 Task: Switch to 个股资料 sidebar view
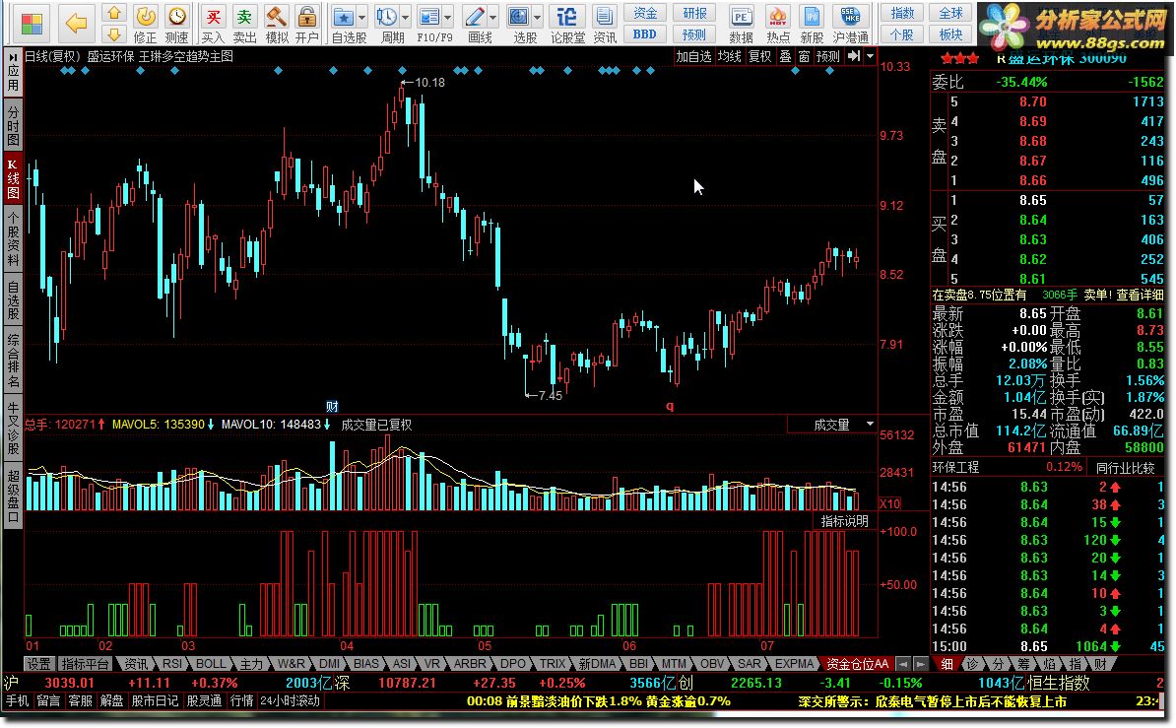point(13,239)
